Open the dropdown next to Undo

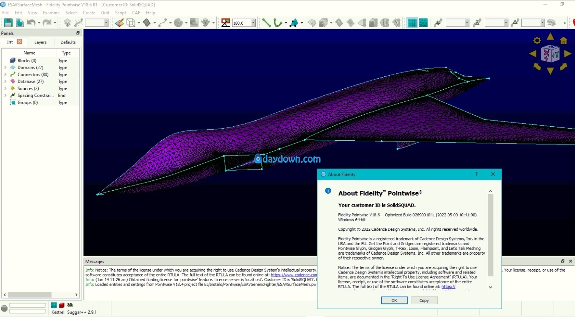click(39, 23)
